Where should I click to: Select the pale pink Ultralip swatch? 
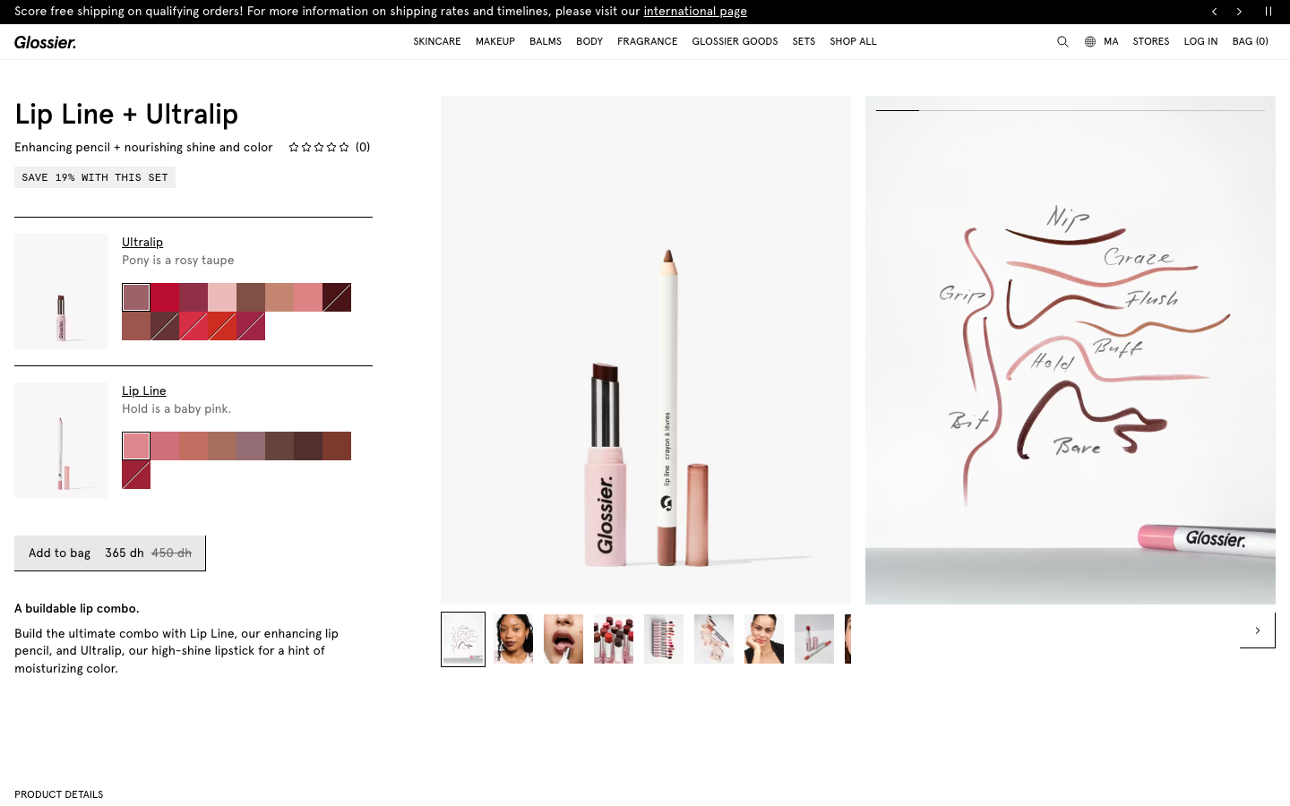pos(222,297)
